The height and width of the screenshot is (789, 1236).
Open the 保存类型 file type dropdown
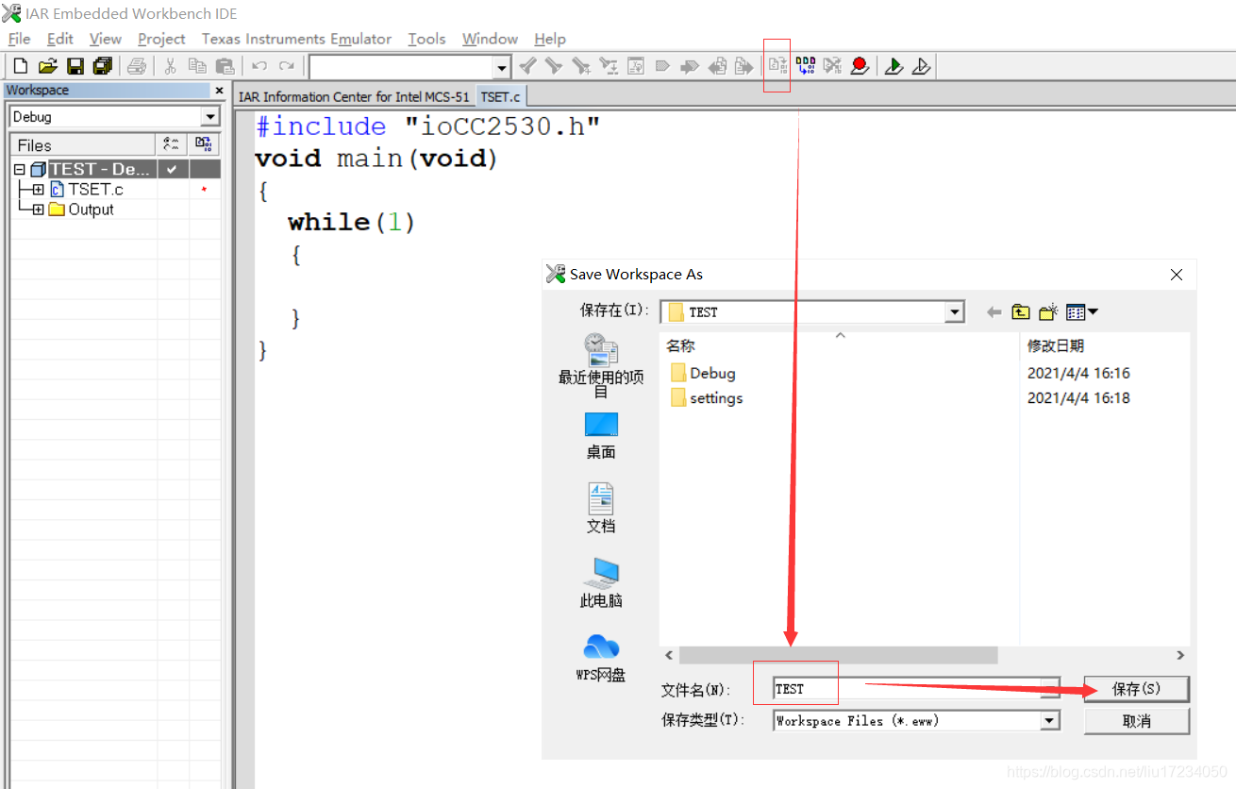click(1050, 721)
